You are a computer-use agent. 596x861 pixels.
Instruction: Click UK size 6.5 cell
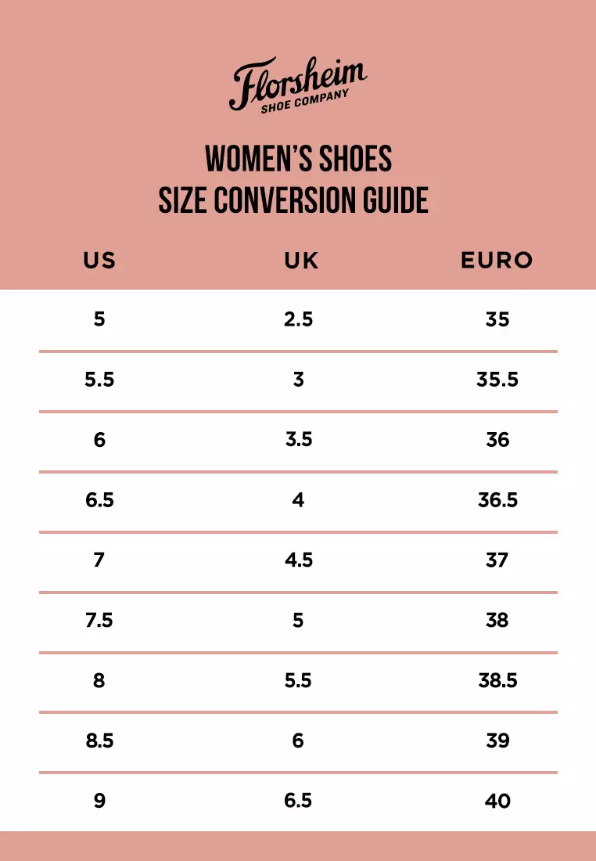pyautogui.click(x=298, y=801)
